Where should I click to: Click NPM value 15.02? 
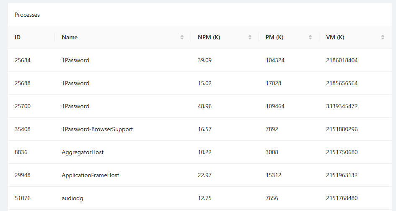[x=204, y=83]
